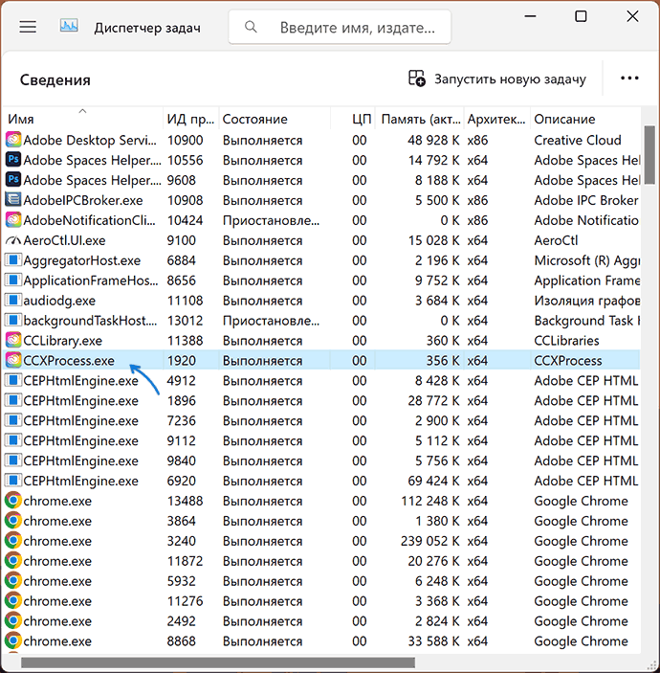Click Chrome icon of process 3240
The width and height of the screenshot is (660, 673).
pos(13,541)
